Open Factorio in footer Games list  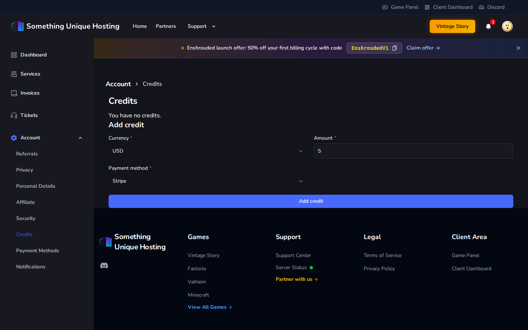click(197, 269)
